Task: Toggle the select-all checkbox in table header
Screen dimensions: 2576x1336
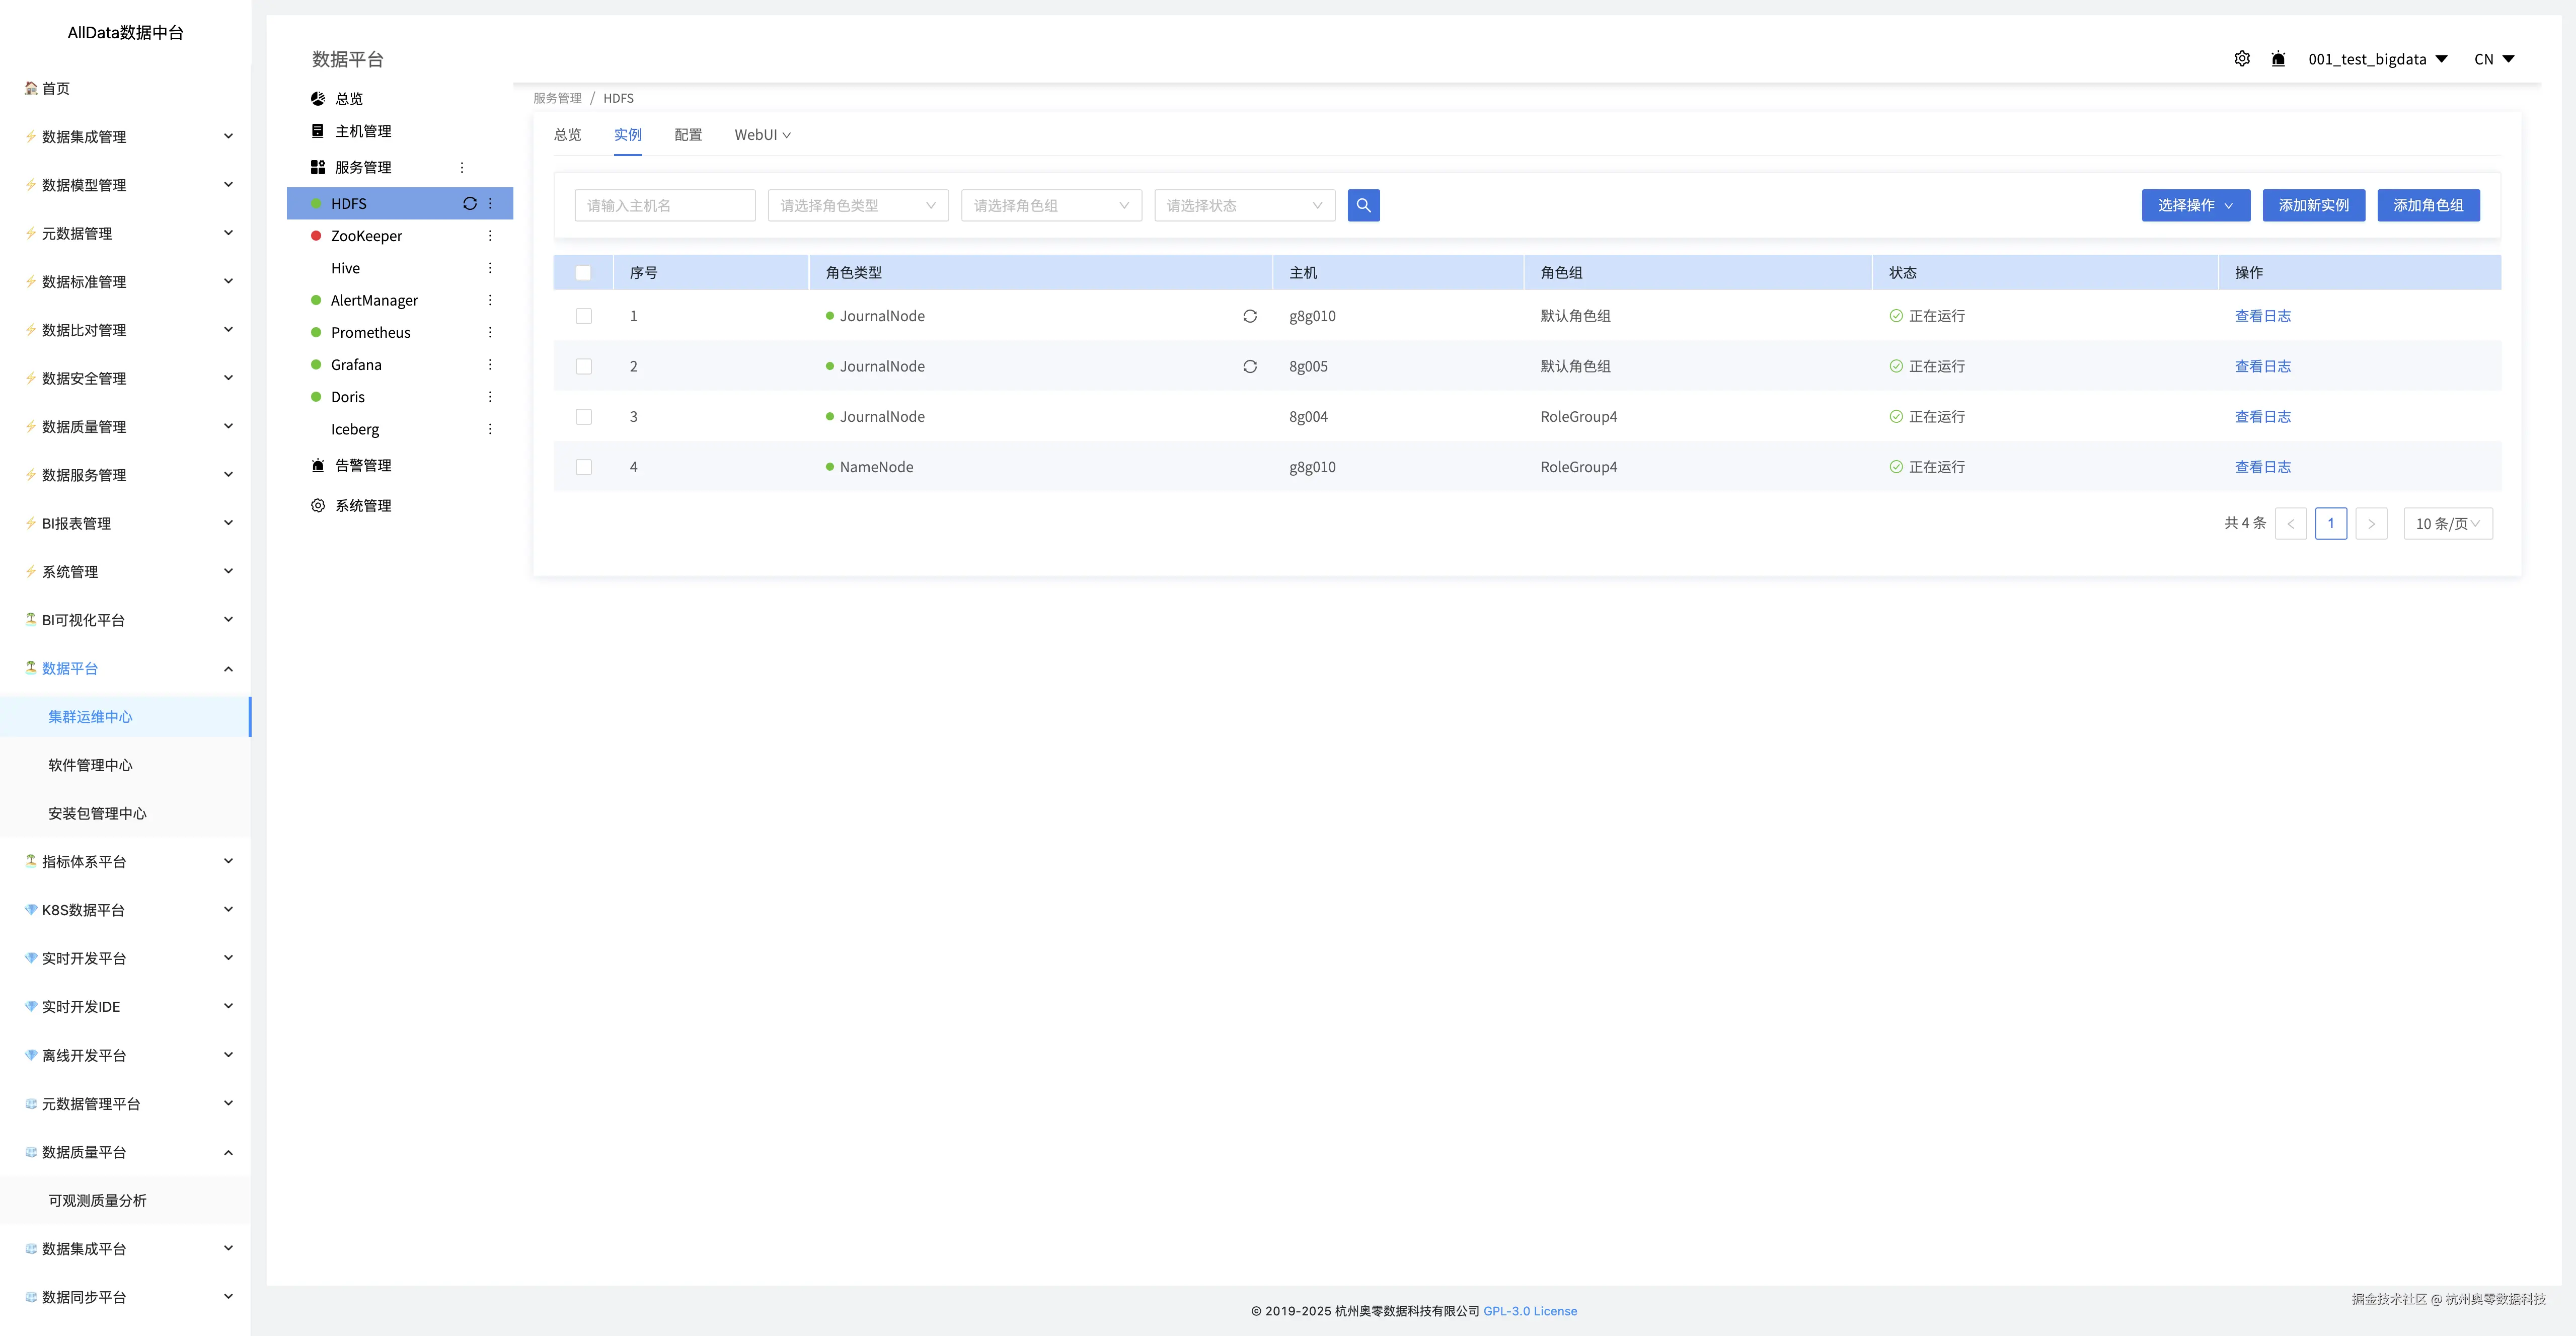Action: [583, 273]
